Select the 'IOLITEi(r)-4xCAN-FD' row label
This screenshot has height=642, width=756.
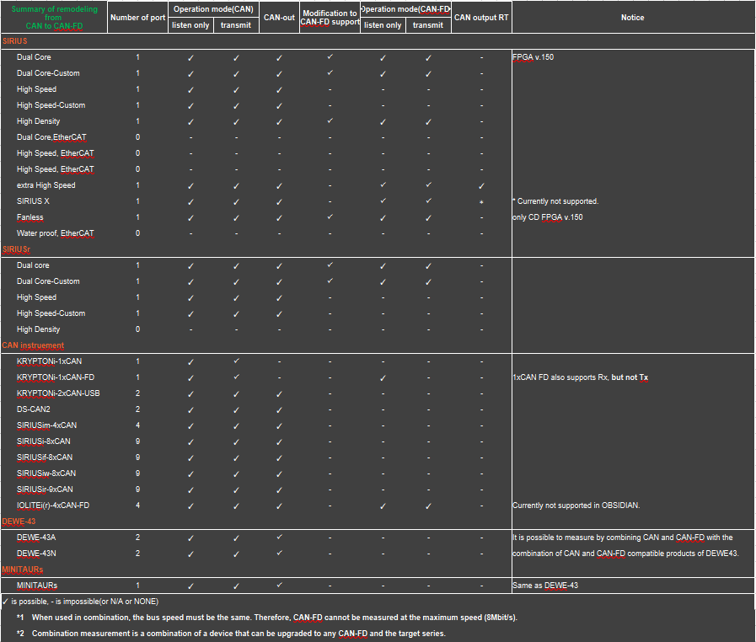pyautogui.click(x=53, y=506)
